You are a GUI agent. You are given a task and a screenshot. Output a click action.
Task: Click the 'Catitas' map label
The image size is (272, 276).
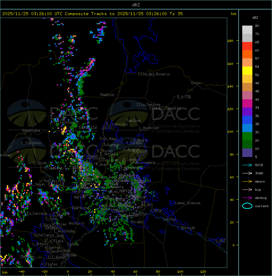click(x=170, y=219)
